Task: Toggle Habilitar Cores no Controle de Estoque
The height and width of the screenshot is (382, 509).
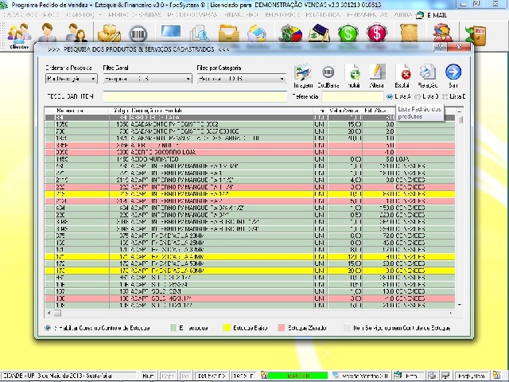Action: click(49, 327)
